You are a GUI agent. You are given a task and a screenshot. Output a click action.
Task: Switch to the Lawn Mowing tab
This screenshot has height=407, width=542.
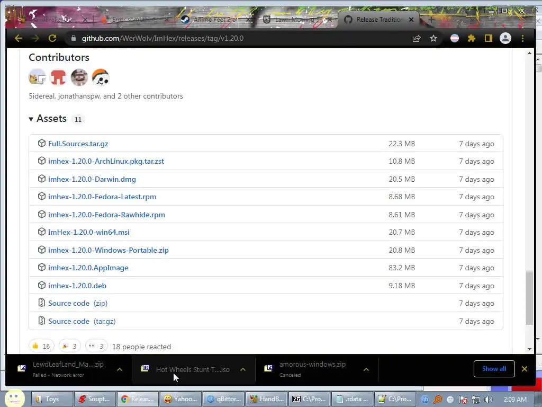[x=297, y=20]
